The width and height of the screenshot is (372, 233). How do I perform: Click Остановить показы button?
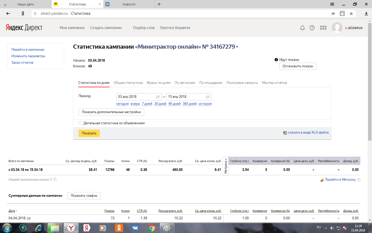(x=298, y=66)
